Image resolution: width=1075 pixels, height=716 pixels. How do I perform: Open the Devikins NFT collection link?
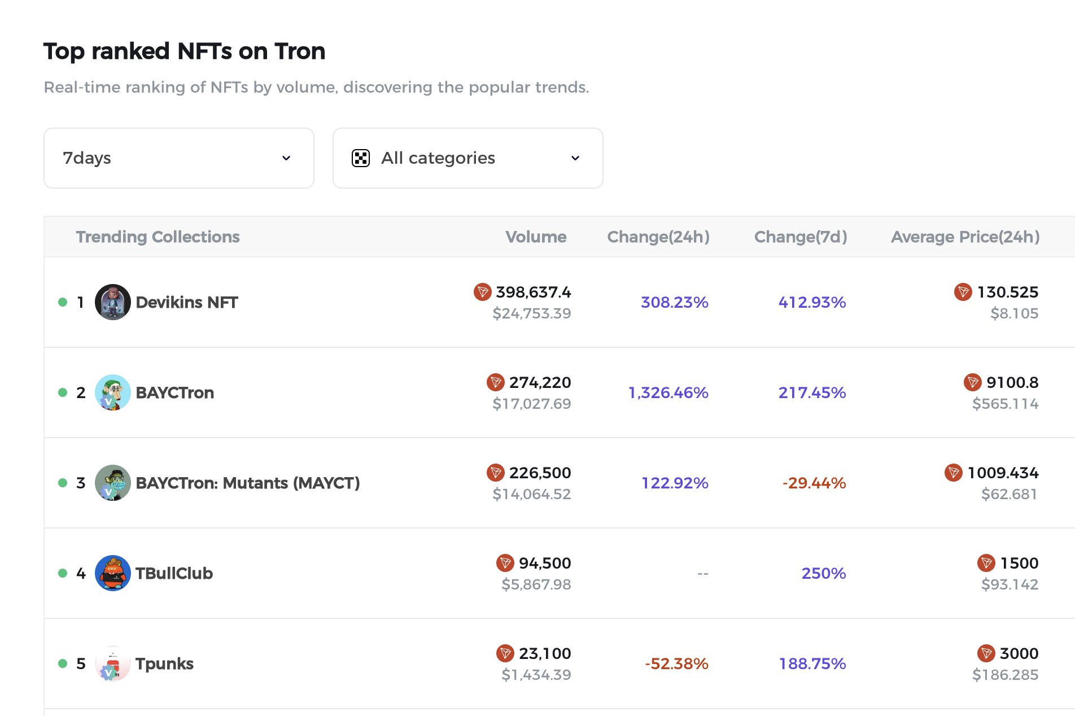point(187,302)
